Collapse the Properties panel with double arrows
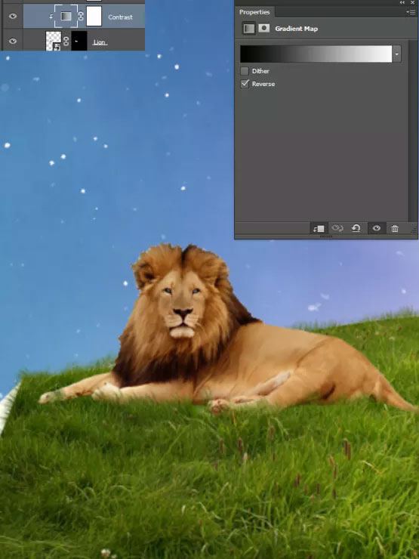 pos(402,2)
